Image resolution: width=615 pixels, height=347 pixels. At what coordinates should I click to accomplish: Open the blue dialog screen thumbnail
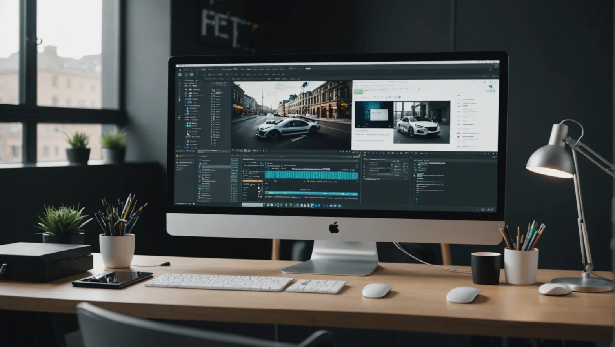coord(374,114)
